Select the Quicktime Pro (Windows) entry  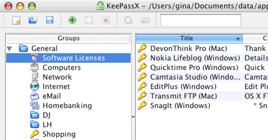coord(194,68)
